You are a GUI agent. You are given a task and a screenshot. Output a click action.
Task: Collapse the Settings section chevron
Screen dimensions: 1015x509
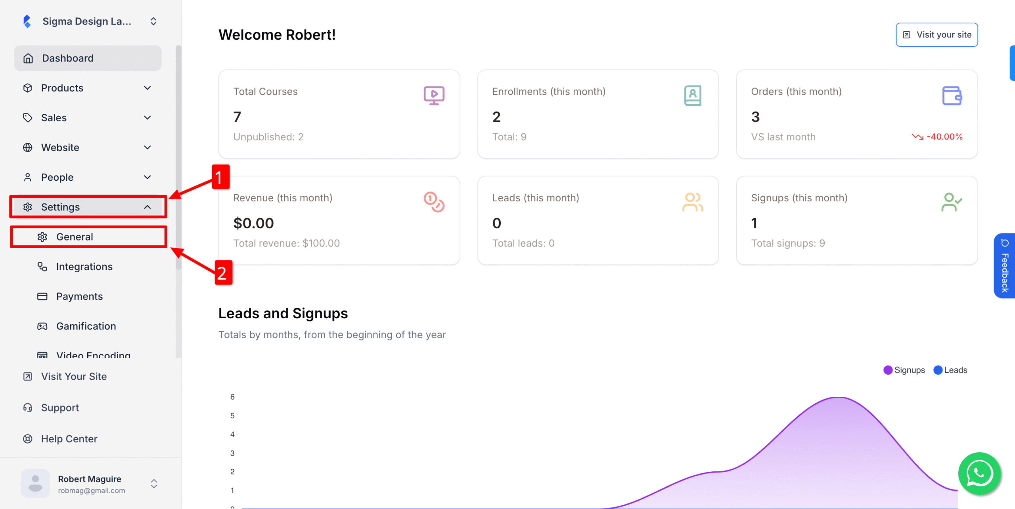(x=147, y=207)
